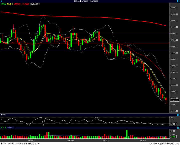180x145 pixels.
Task: Click the jan 2016 date label
Action: 143,140
